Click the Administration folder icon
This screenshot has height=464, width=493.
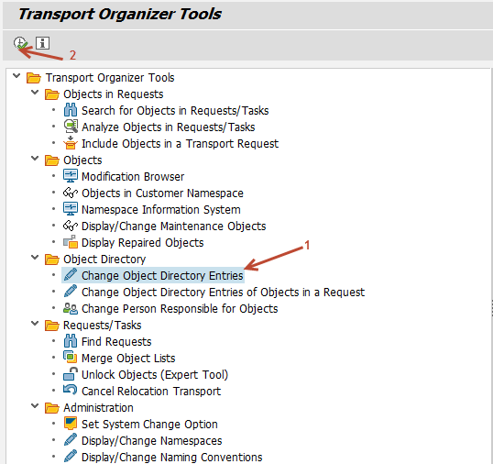tap(52, 408)
